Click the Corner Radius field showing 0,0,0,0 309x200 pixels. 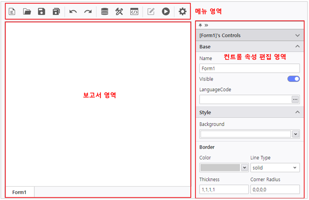click(275, 189)
